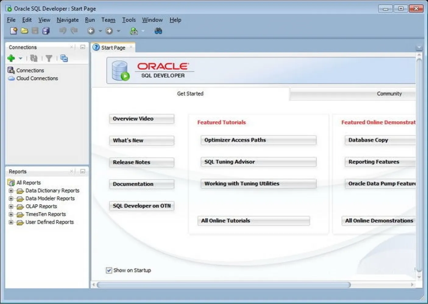Image resolution: width=428 pixels, height=304 pixels.
Task: Click the OLAP Reports folder icon
Action: pyautogui.click(x=20, y=206)
